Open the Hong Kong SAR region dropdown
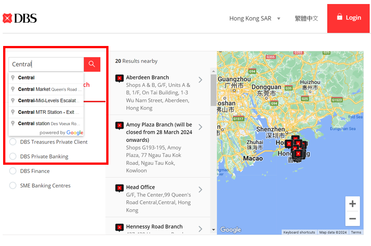371x246 pixels. click(255, 18)
